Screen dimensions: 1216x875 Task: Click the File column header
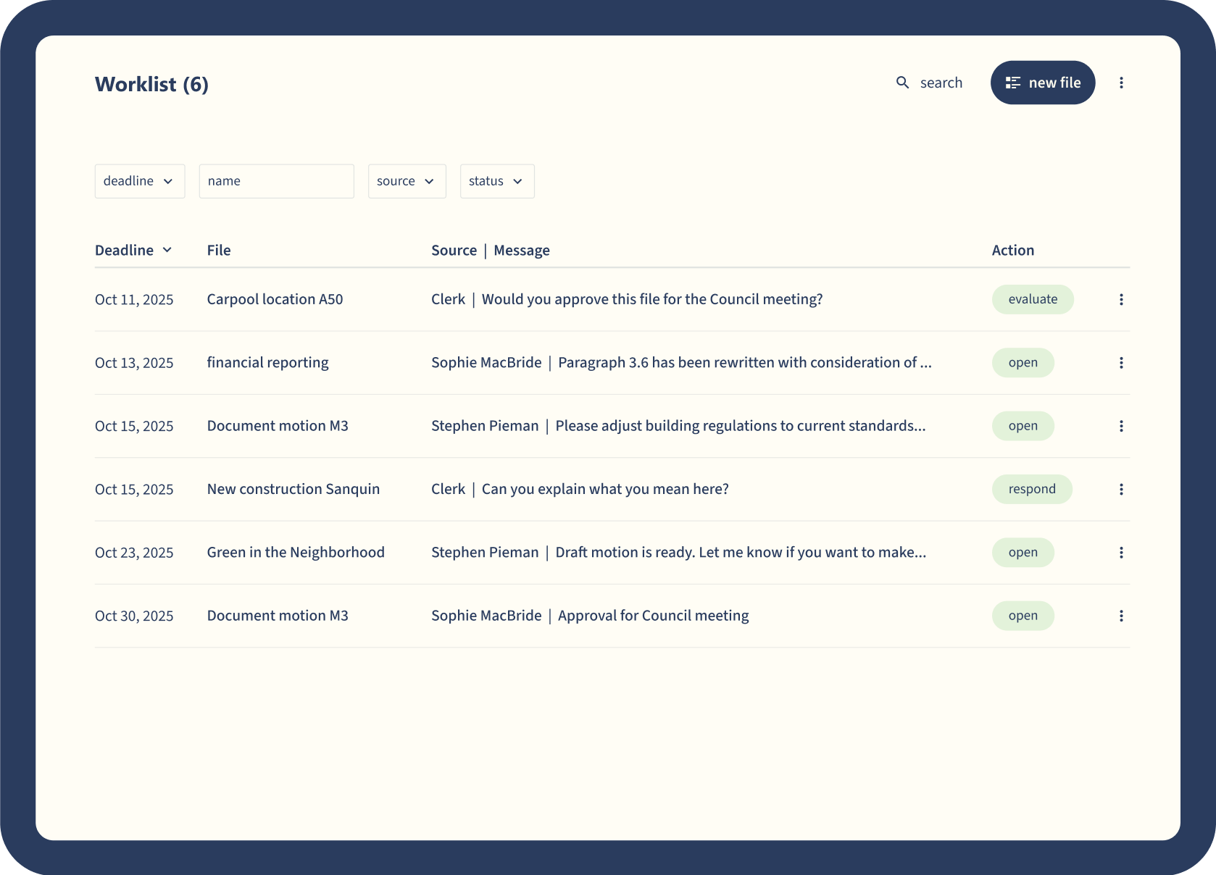click(219, 250)
